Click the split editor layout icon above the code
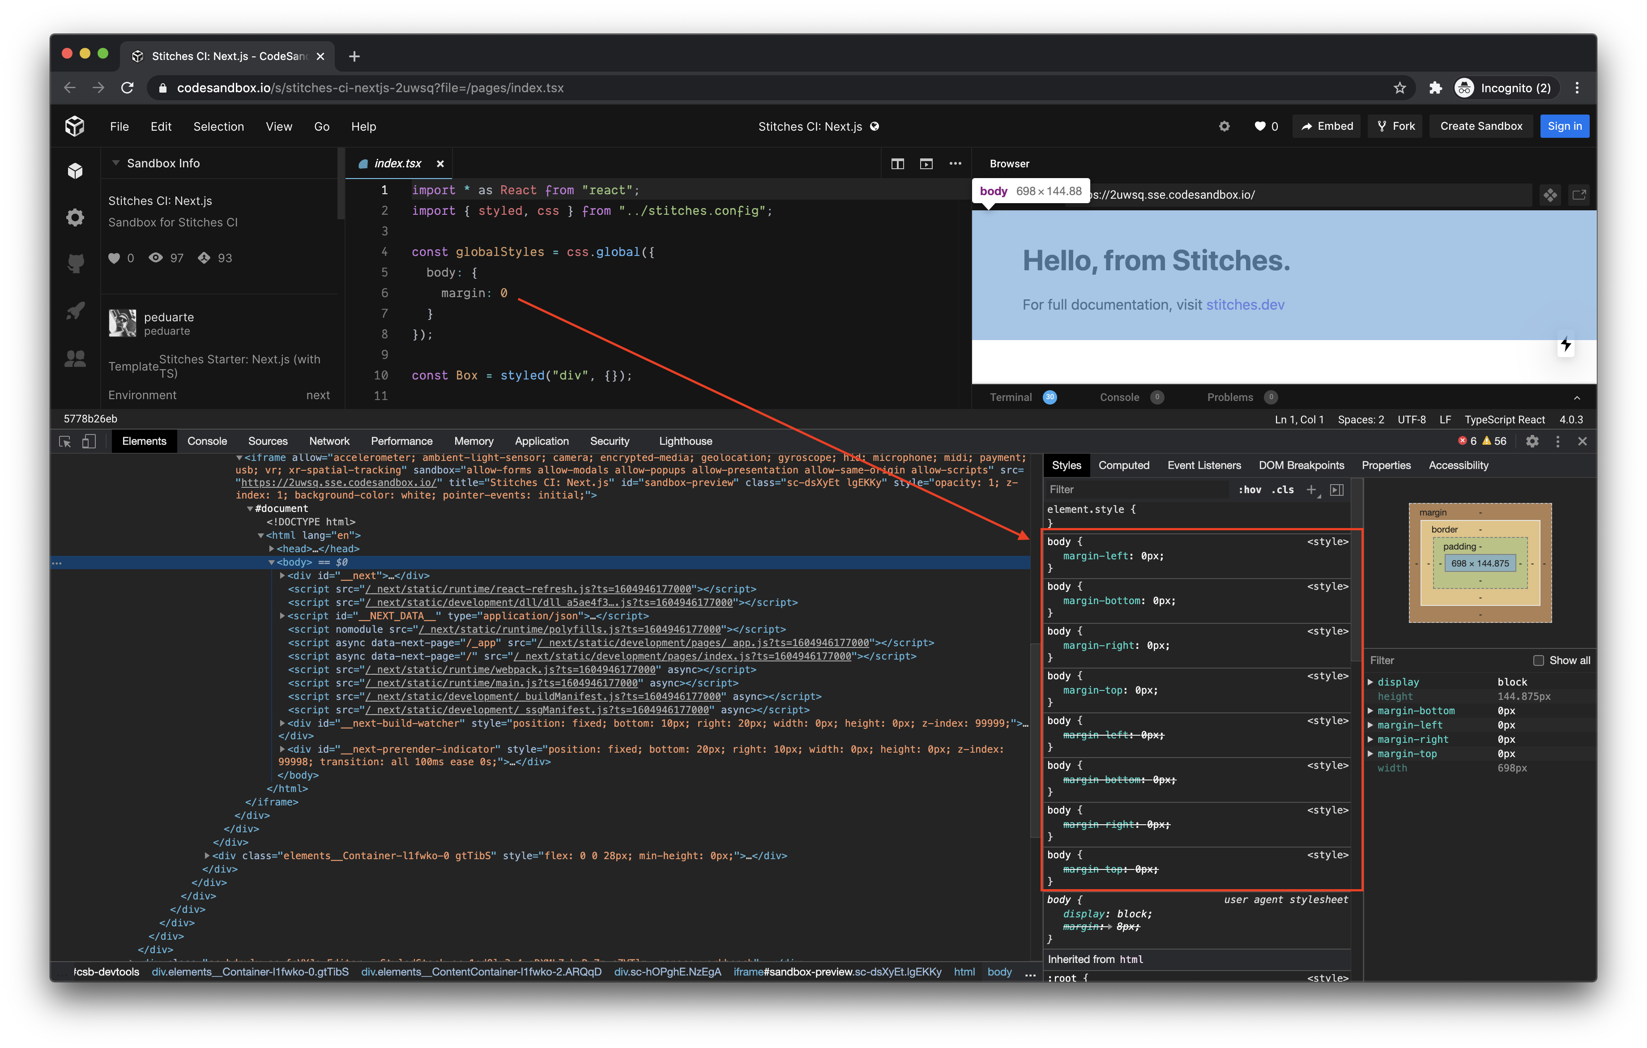Viewport: 1647px width, 1048px height. (x=897, y=163)
